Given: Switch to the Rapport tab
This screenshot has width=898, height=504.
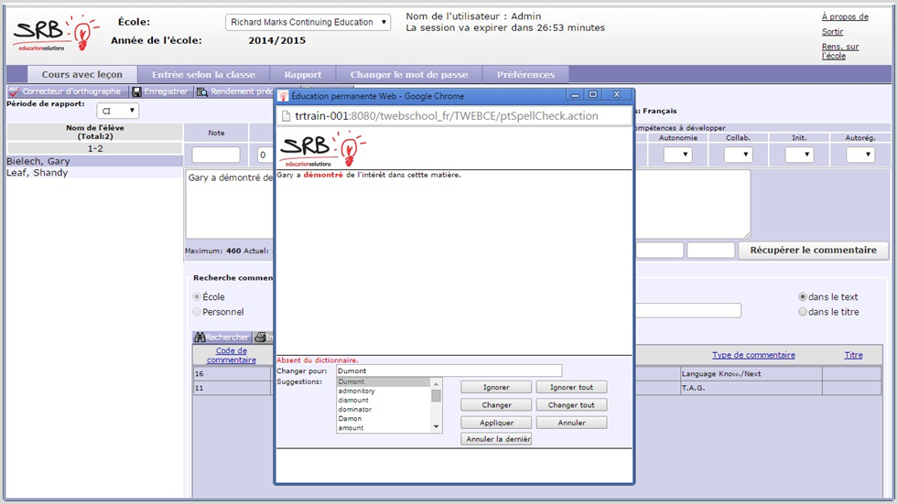Looking at the screenshot, I should click(x=302, y=75).
